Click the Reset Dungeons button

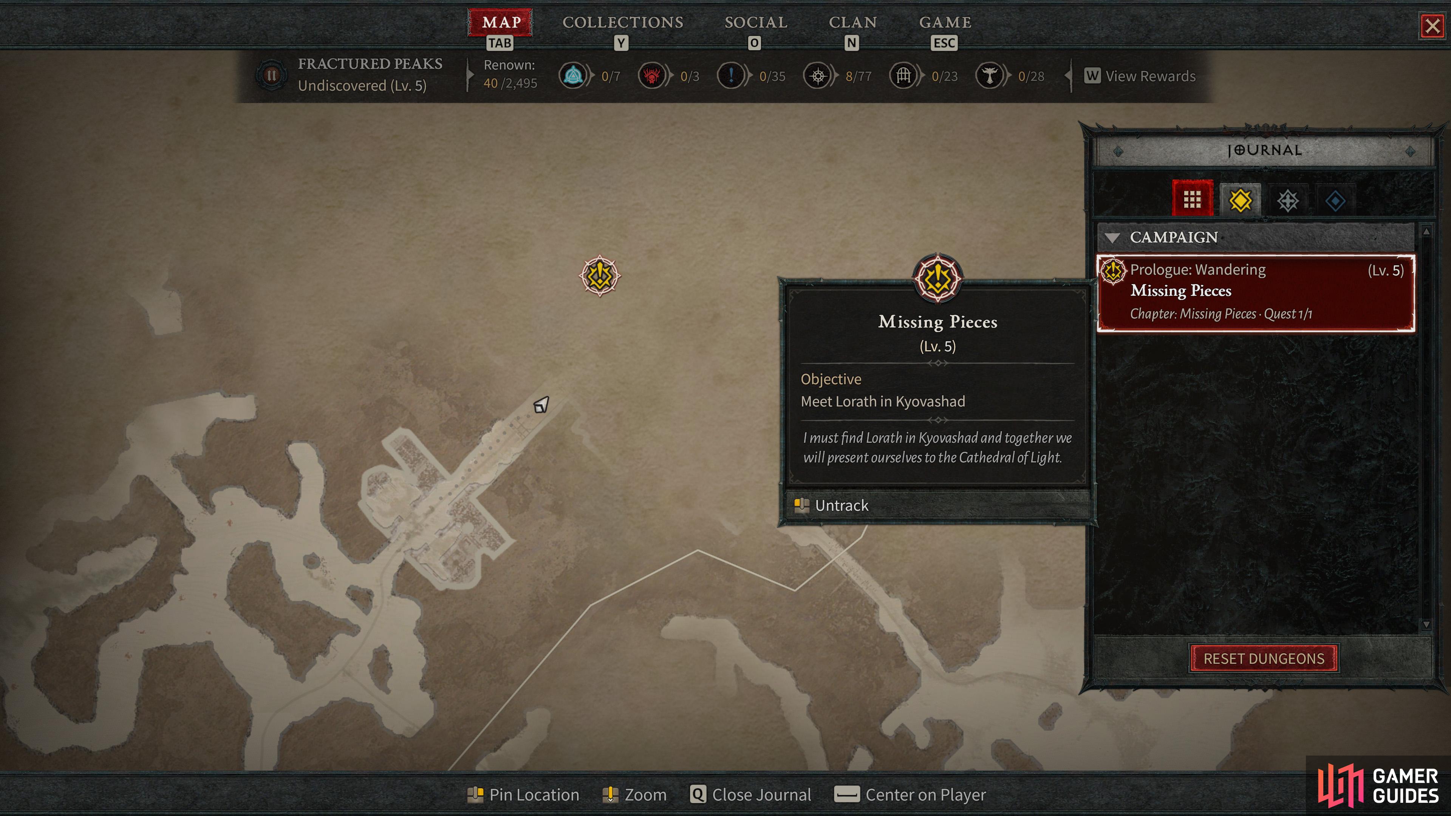point(1264,658)
